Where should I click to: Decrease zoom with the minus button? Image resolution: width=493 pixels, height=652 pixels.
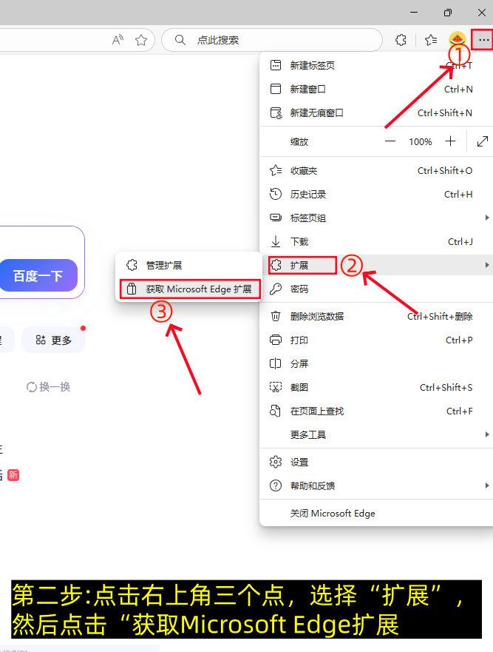click(x=390, y=141)
